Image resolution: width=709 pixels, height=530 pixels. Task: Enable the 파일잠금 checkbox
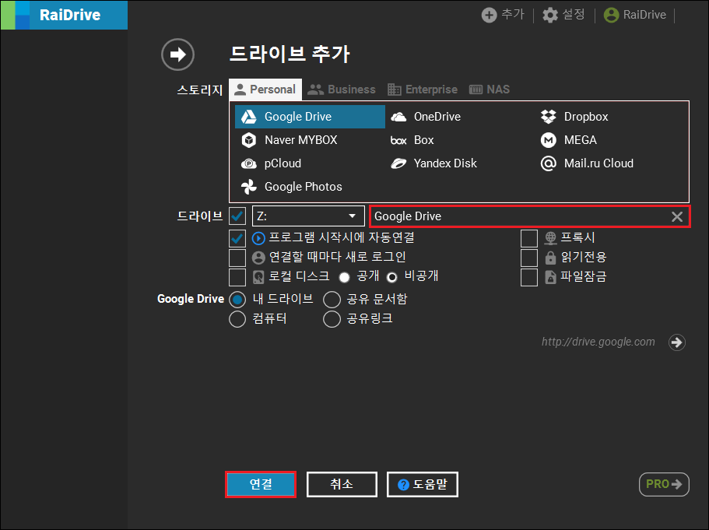click(x=529, y=277)
